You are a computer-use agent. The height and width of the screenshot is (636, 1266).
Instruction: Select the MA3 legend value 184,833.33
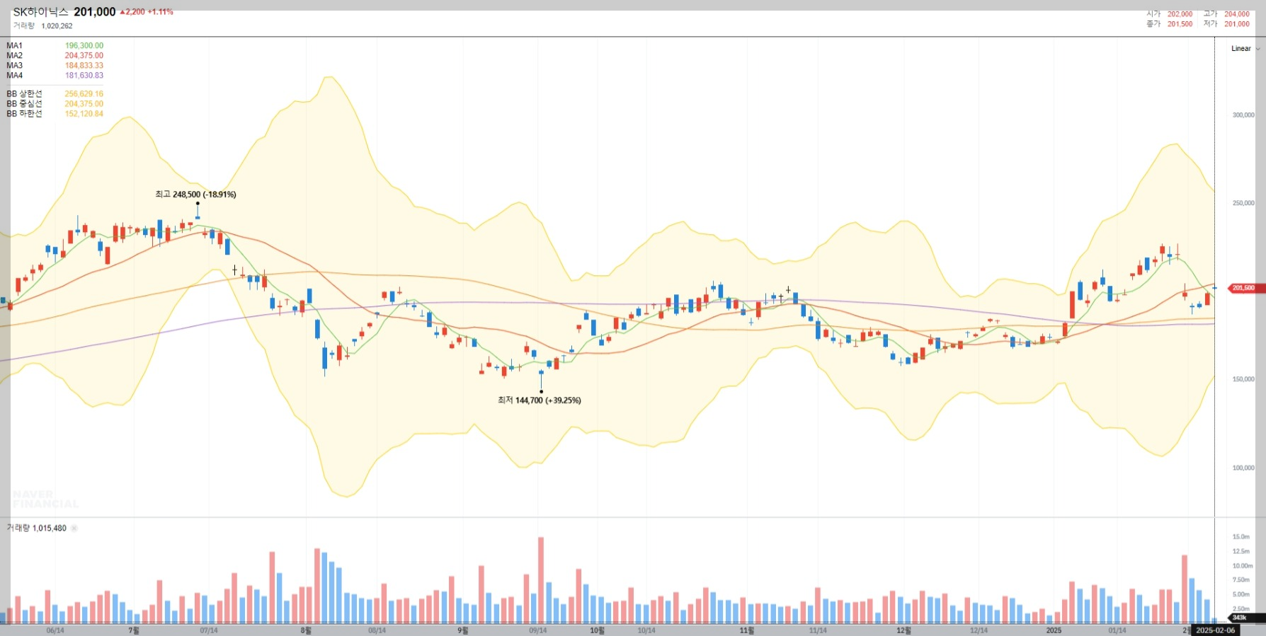[84, 66]
